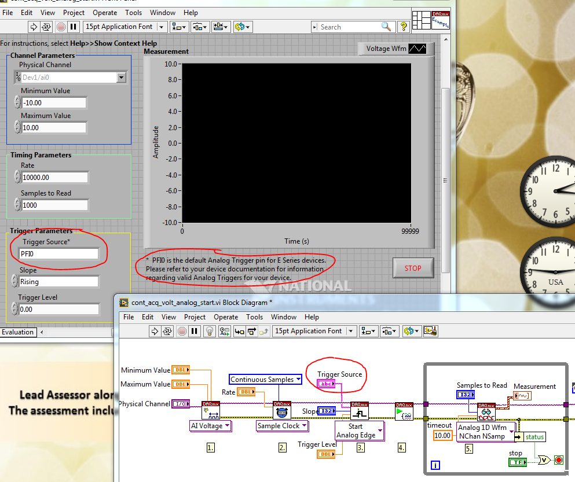The height and width of the screenshot is (482, 575).
Task: Click Trigger Source string terminal abc
Action: (326, 384)
